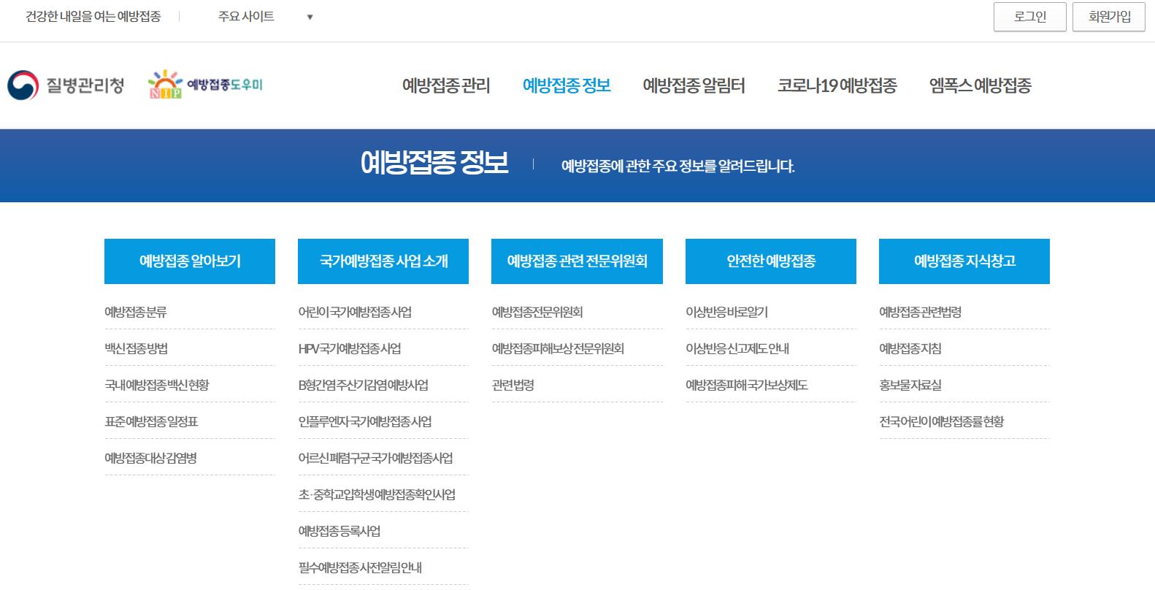This screenshot has height=590, width=1155.
Task: Click the 국가예방접종 사업 소개 heading
Action: tap(383, 261)
